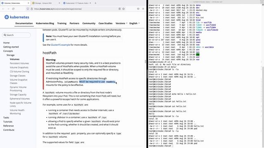Open Partners nav item
The height and width of the screenshot is (148, 264).
74,23
